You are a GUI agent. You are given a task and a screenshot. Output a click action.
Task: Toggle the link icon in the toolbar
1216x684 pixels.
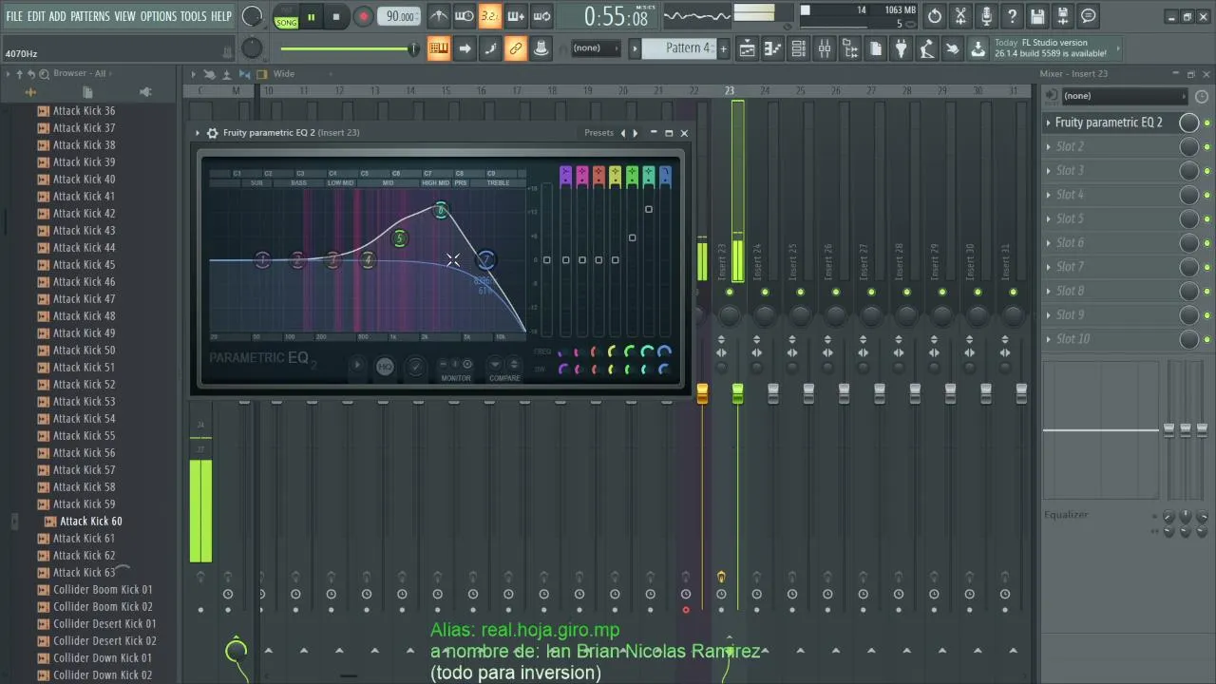[x=516, y=48]
